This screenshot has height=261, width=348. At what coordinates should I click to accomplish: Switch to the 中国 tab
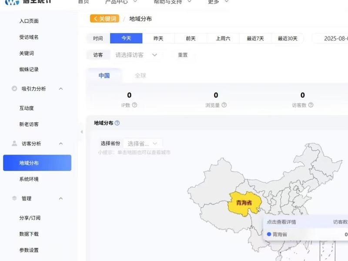tap(104, 76)
